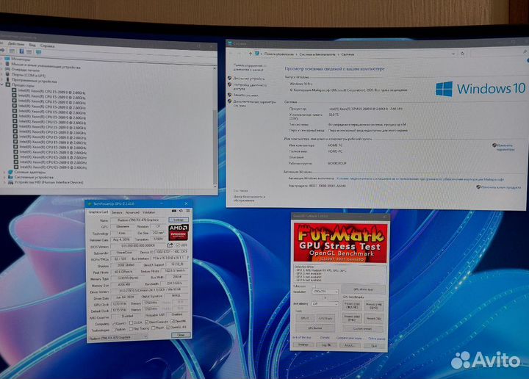This screenshot has width=529, height=379.
Task: Switch to the Sensors tab in GPU-Z
Action: [118, 212]
